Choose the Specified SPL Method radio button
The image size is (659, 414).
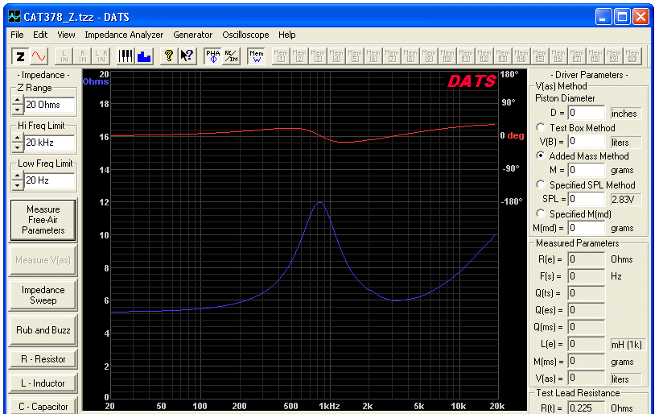[x=541, y=184]
